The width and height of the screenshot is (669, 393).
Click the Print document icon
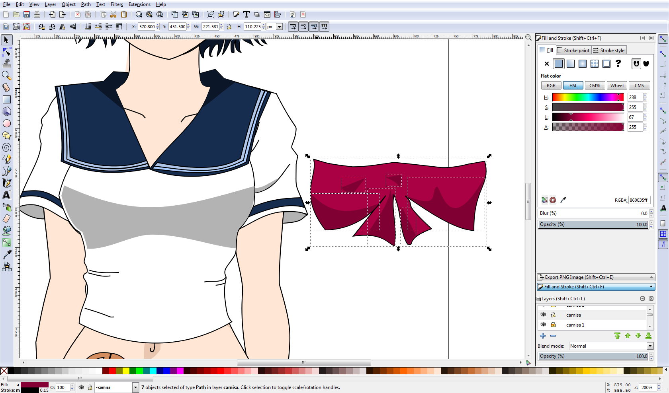(x=37, y=14)
